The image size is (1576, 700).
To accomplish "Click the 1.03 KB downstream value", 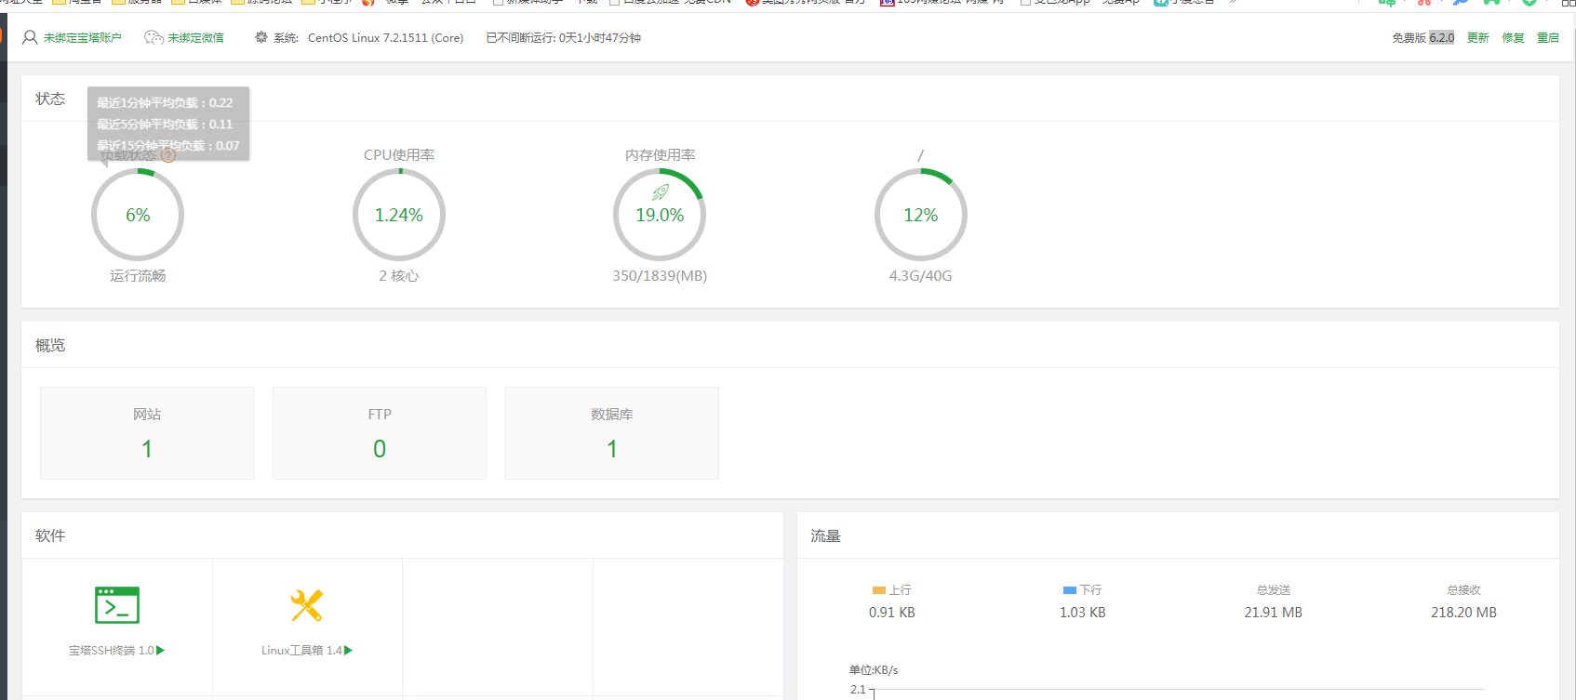I will point(1083,613).
